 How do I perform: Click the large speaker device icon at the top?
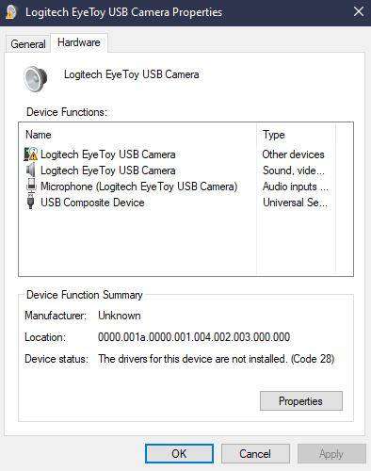tap(36, 78)
